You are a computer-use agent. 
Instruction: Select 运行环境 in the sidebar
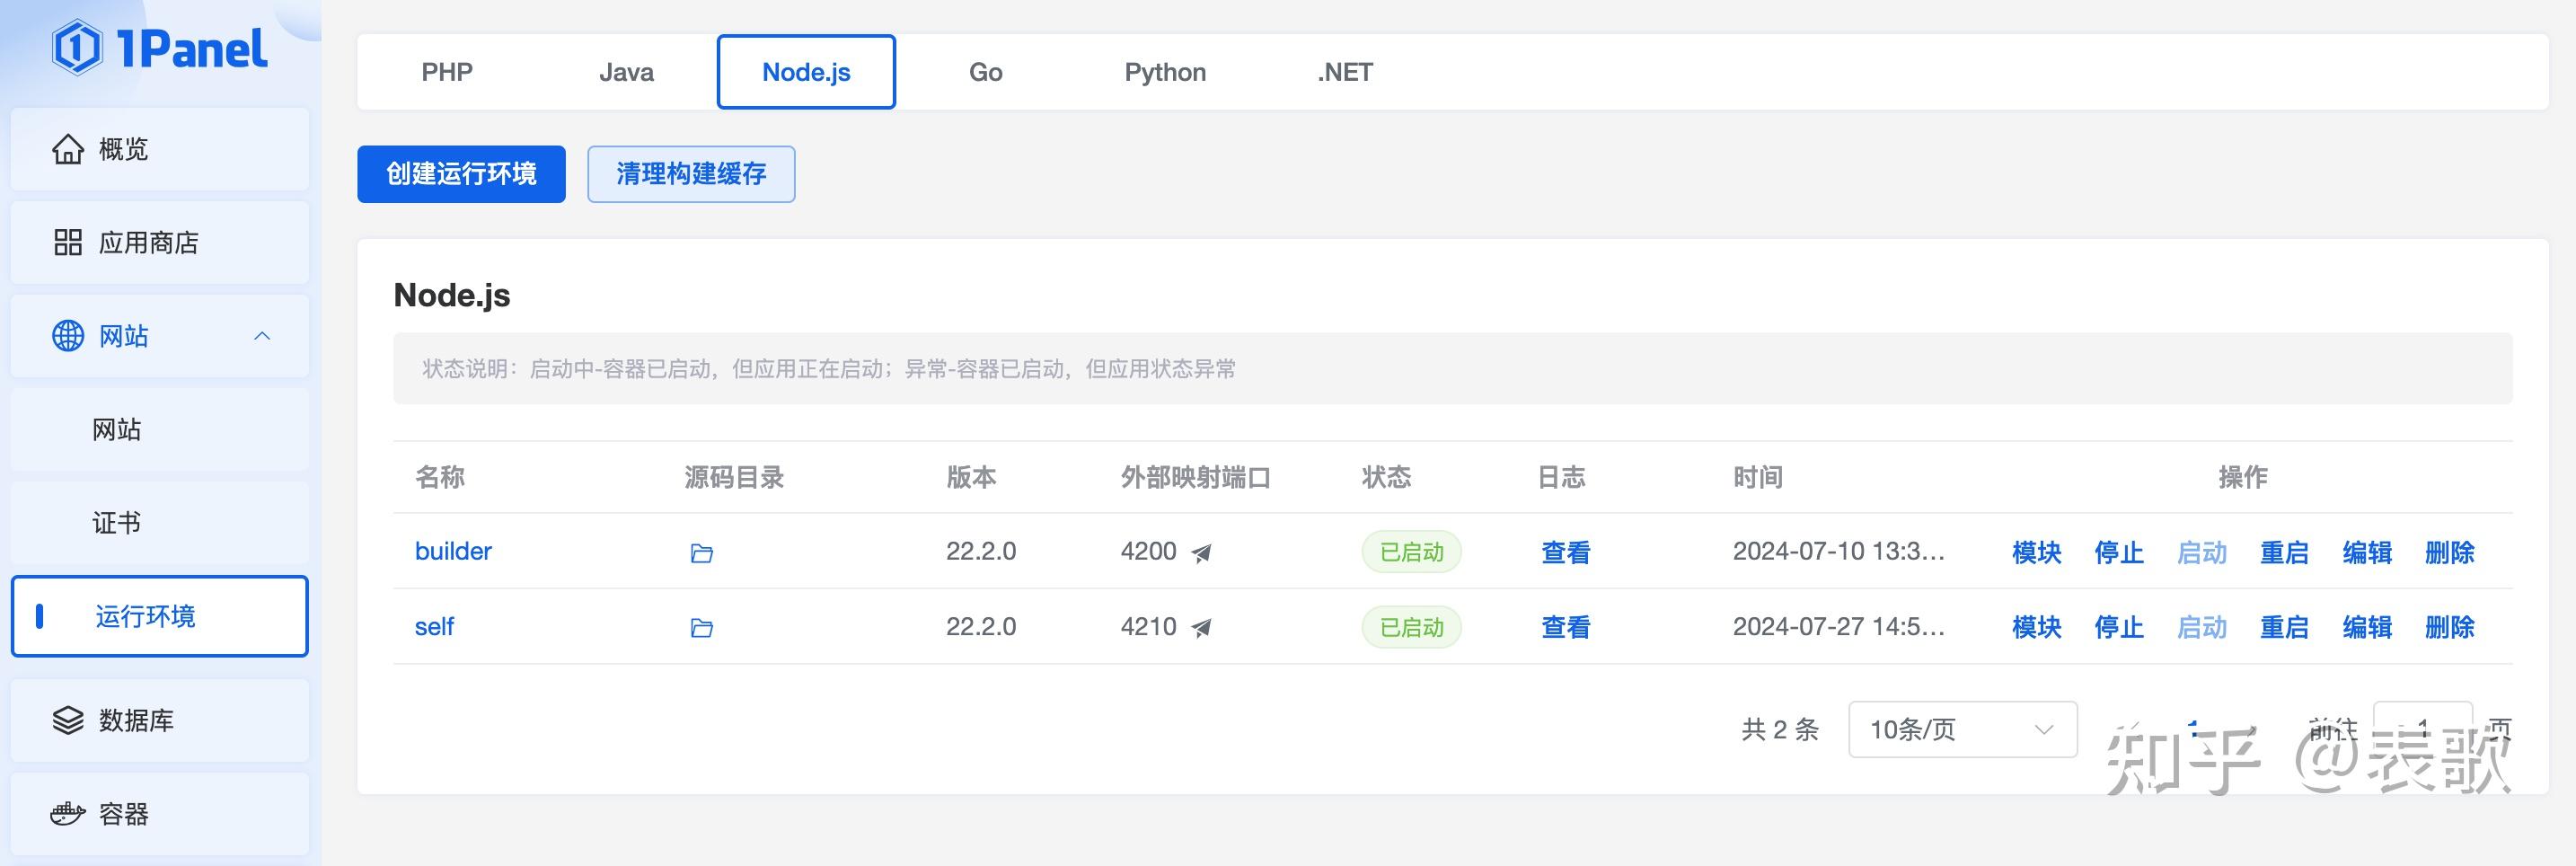[x=160, y=616]
